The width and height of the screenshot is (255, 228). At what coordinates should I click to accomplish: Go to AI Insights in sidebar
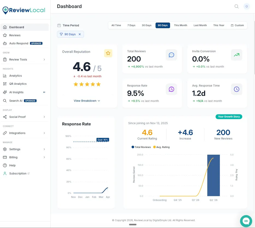coord(16,92)
